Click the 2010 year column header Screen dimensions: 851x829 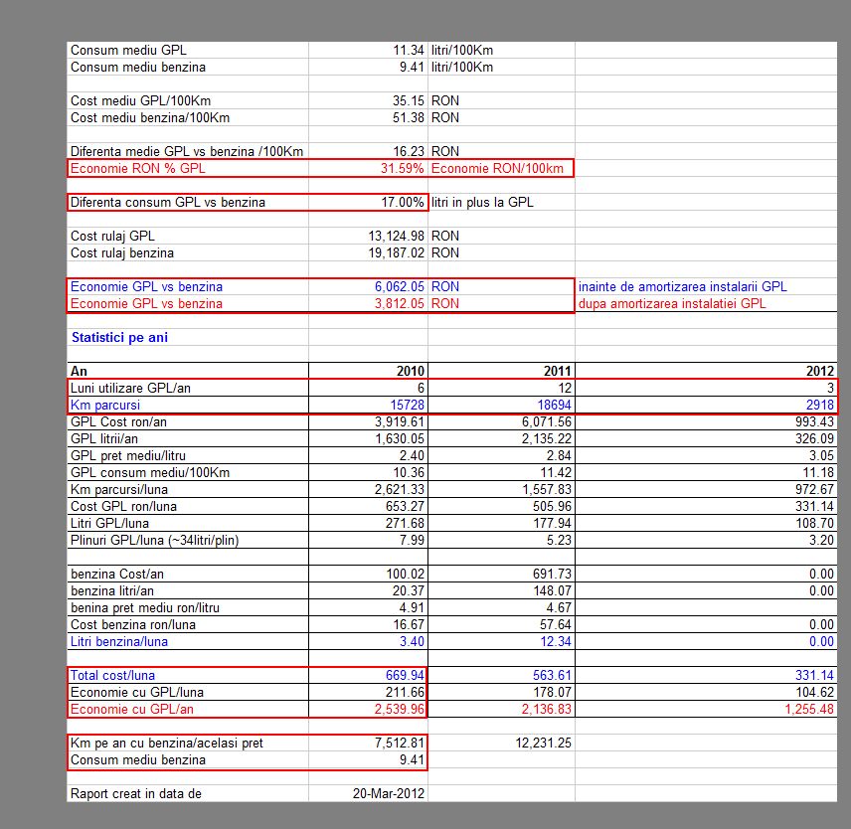click(410, 371)
